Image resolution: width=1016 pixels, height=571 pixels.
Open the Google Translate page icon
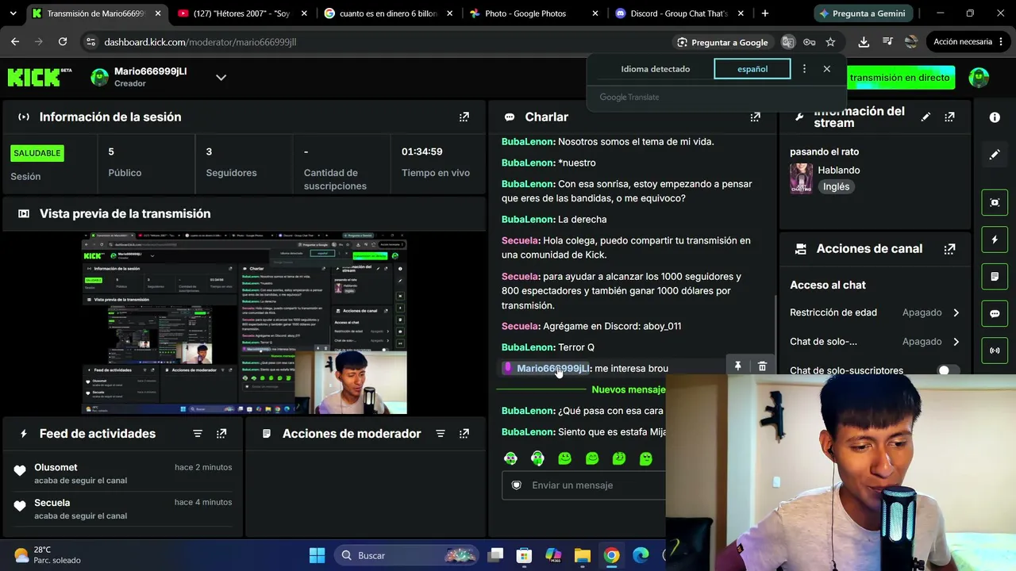coord(788,42)
